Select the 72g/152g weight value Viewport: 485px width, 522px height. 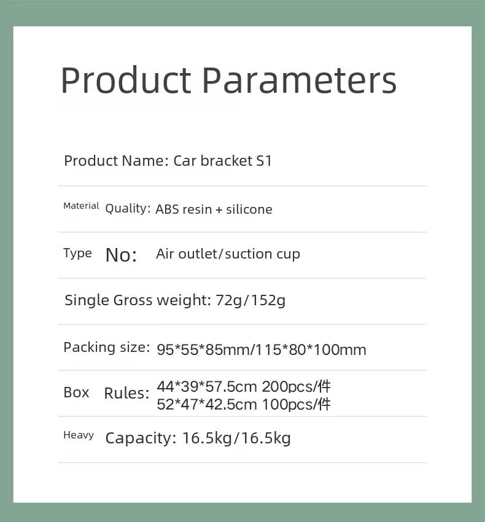250,300
